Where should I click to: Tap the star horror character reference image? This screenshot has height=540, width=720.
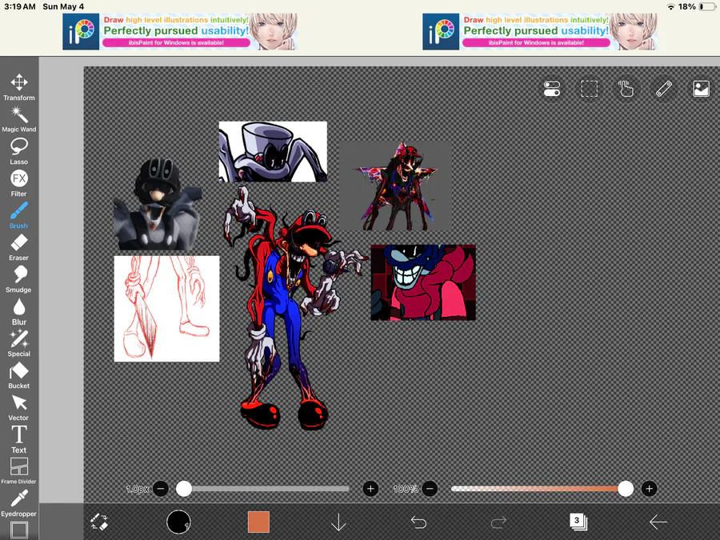pyautogui.click(x=395, y=186)
